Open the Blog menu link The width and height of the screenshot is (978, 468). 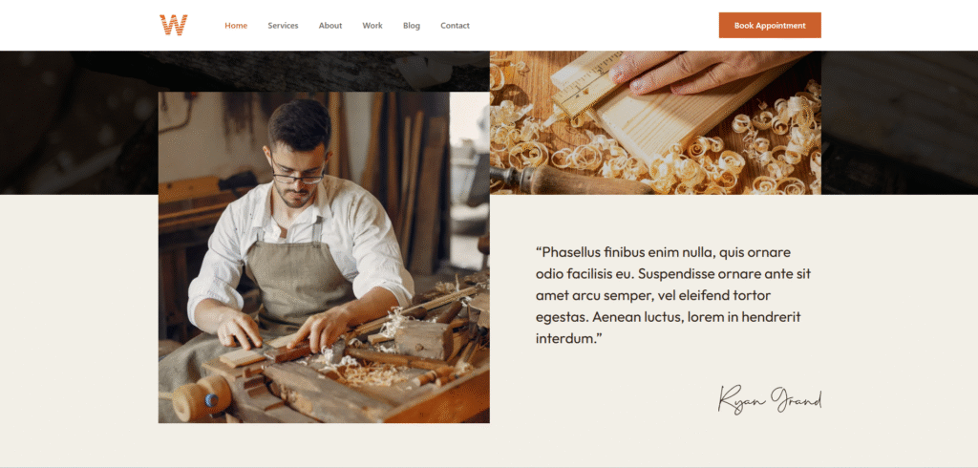point(412,26)
